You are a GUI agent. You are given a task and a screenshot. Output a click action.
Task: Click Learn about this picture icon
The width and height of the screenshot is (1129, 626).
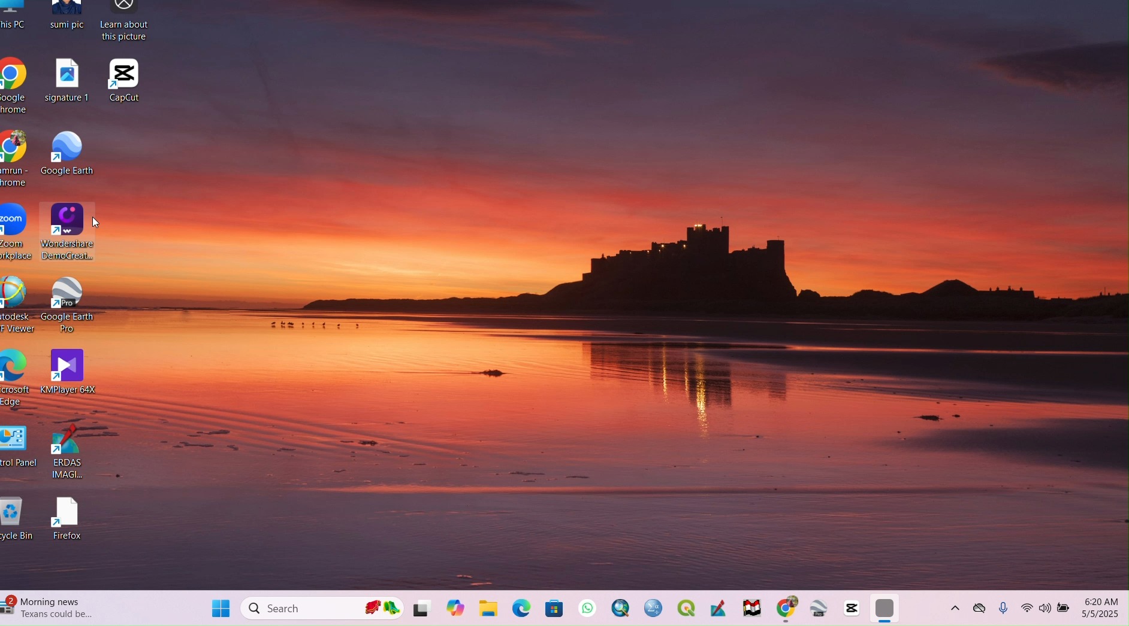coord(125,22)
